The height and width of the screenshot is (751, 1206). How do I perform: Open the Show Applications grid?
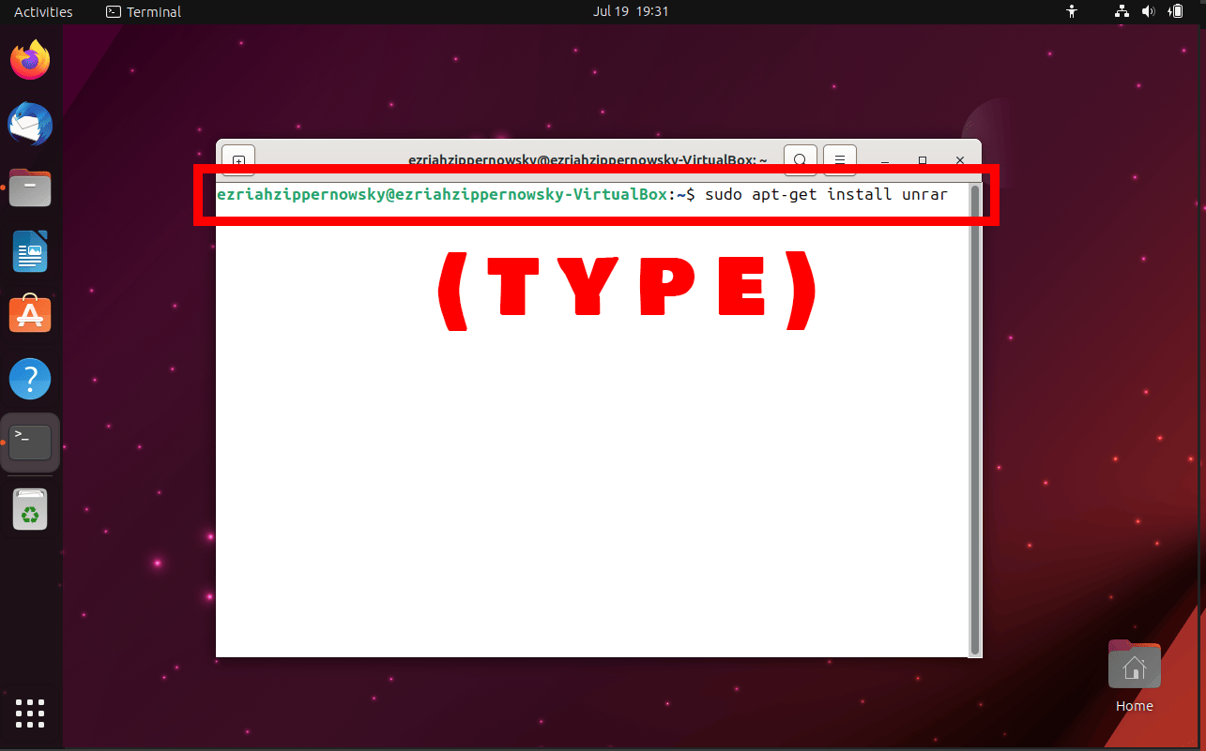click(x=30, y=713)
